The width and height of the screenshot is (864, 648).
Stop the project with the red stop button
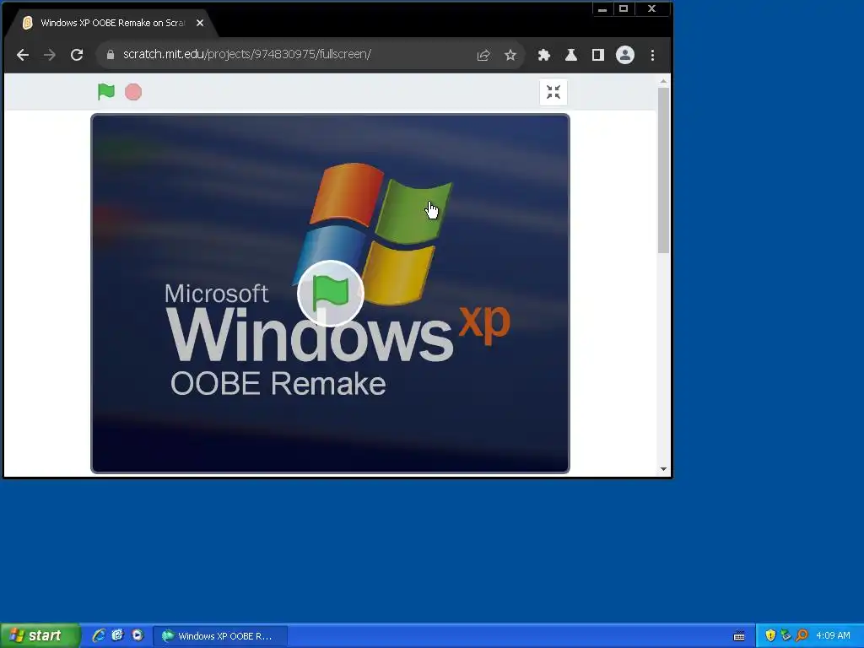point(133,92)
